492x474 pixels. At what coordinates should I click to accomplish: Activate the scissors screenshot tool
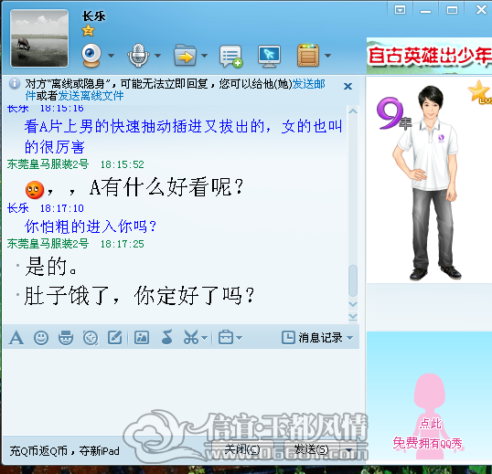(x=191, y=338)
